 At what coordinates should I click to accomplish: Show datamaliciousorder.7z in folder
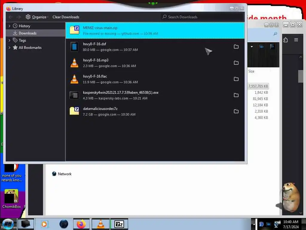pos(236,111)
